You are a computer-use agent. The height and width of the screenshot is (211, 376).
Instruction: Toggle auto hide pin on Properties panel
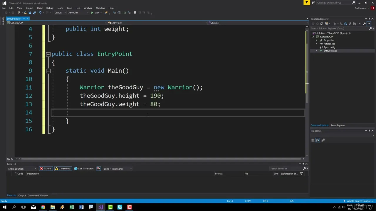click(369, 131)
